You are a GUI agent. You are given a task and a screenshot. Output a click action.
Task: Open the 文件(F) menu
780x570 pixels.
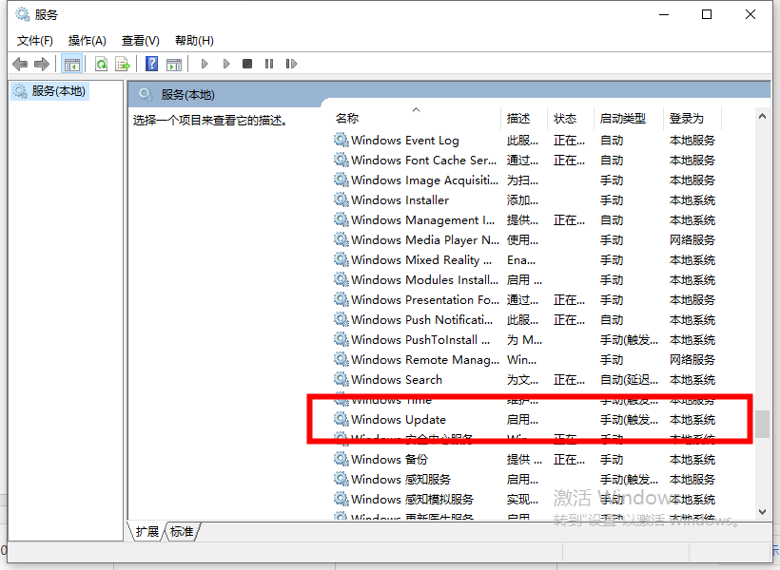[35, 40]
